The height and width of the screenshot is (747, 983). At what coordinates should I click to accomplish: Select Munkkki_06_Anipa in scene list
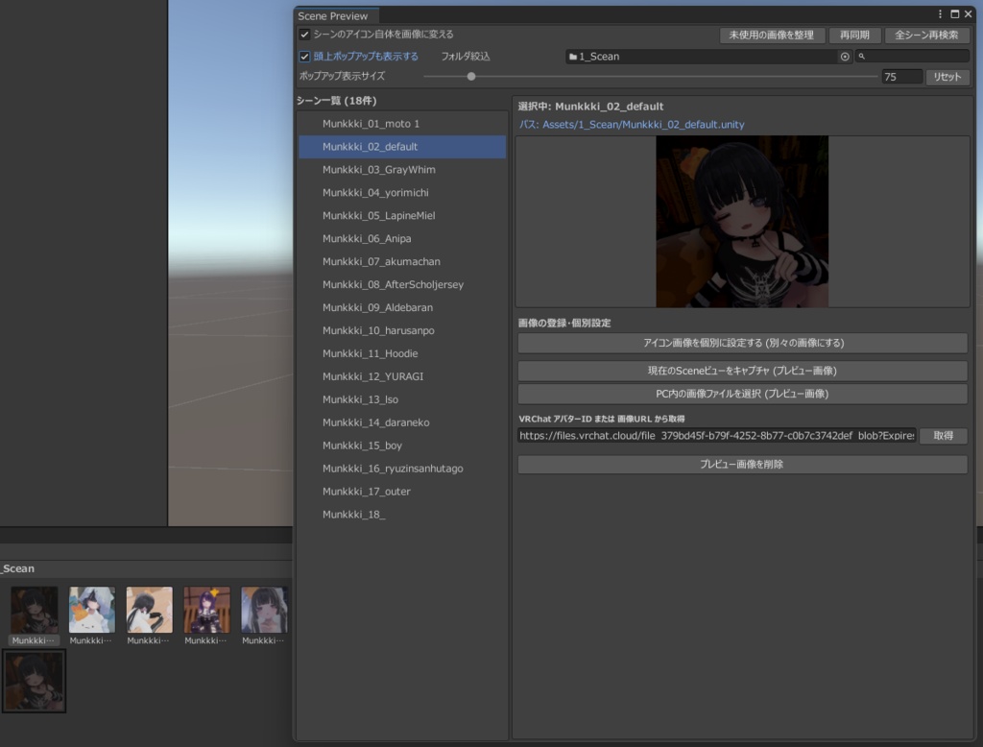tap(402, 238)
